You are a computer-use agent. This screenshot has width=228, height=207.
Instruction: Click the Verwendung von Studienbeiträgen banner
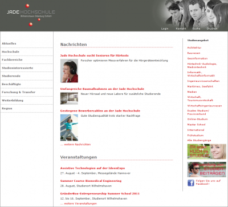coord(207,169)
